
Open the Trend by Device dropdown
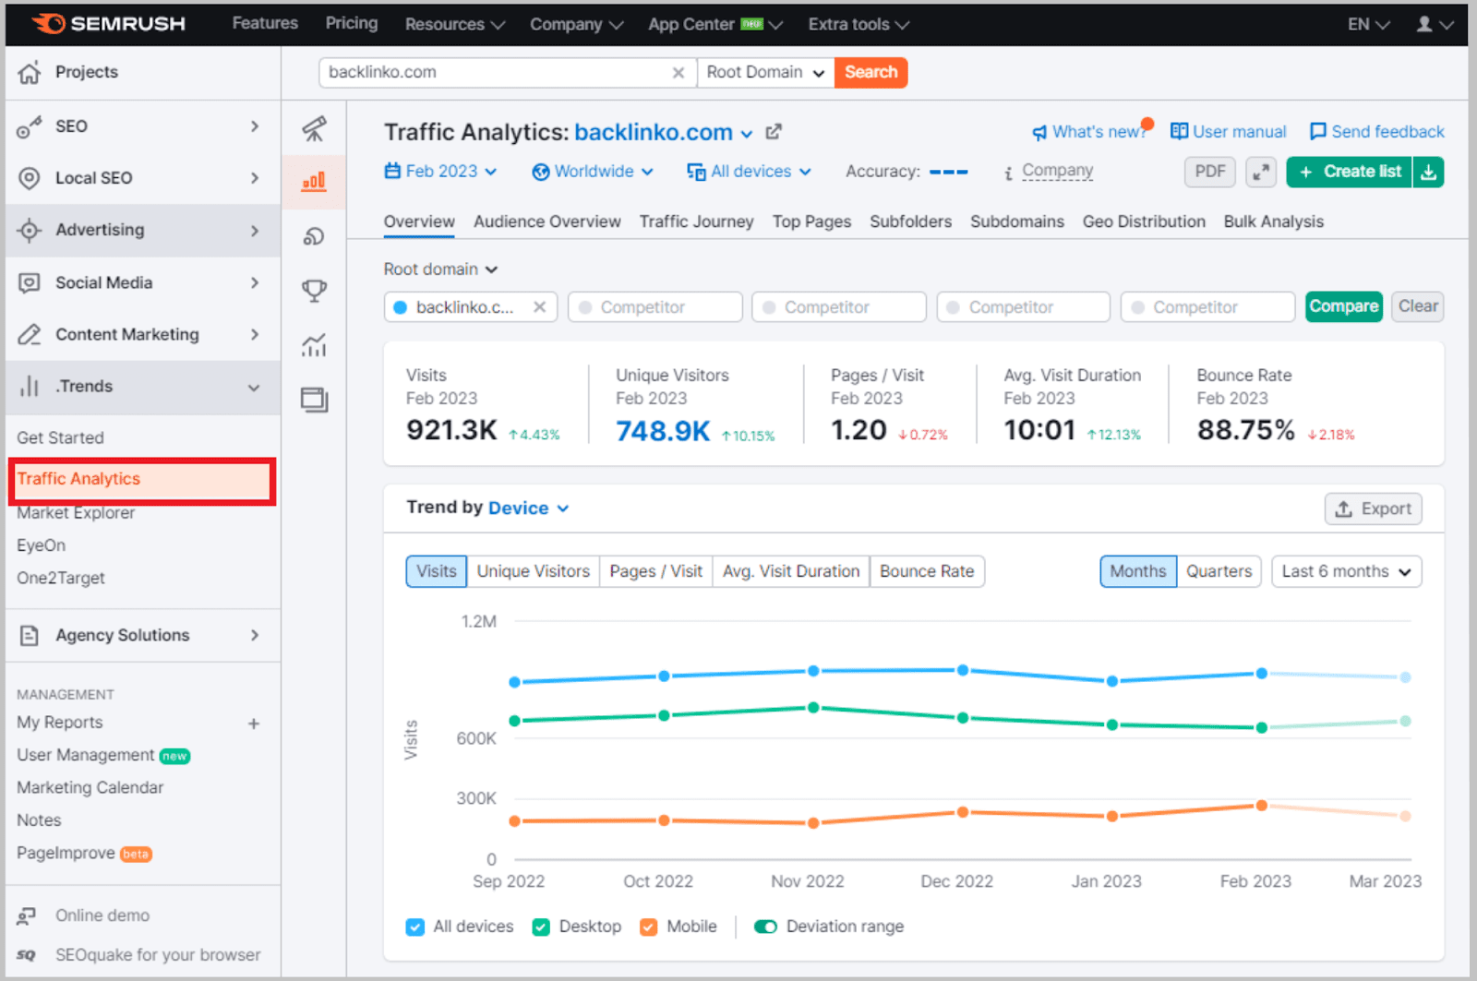pyautogui.click(x=529, y=508)
